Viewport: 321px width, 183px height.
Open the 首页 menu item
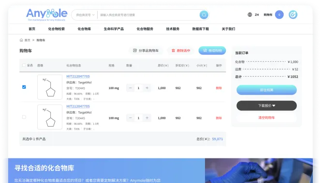pos(32,29)
